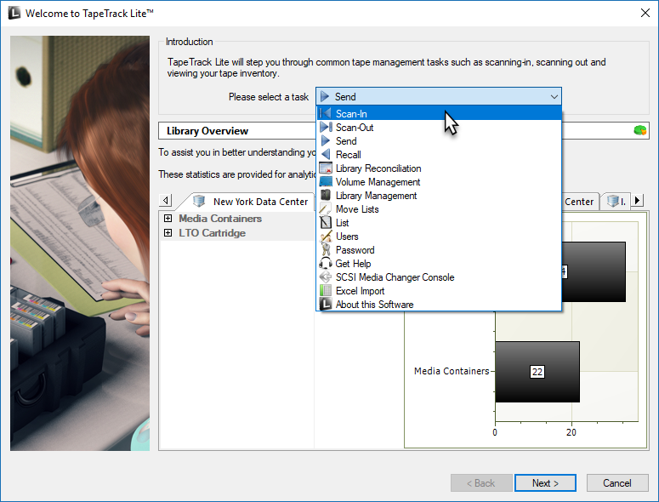The image size is (659, 502).
Task: Choose Scan-In from the task list
Action: (439, 113)
